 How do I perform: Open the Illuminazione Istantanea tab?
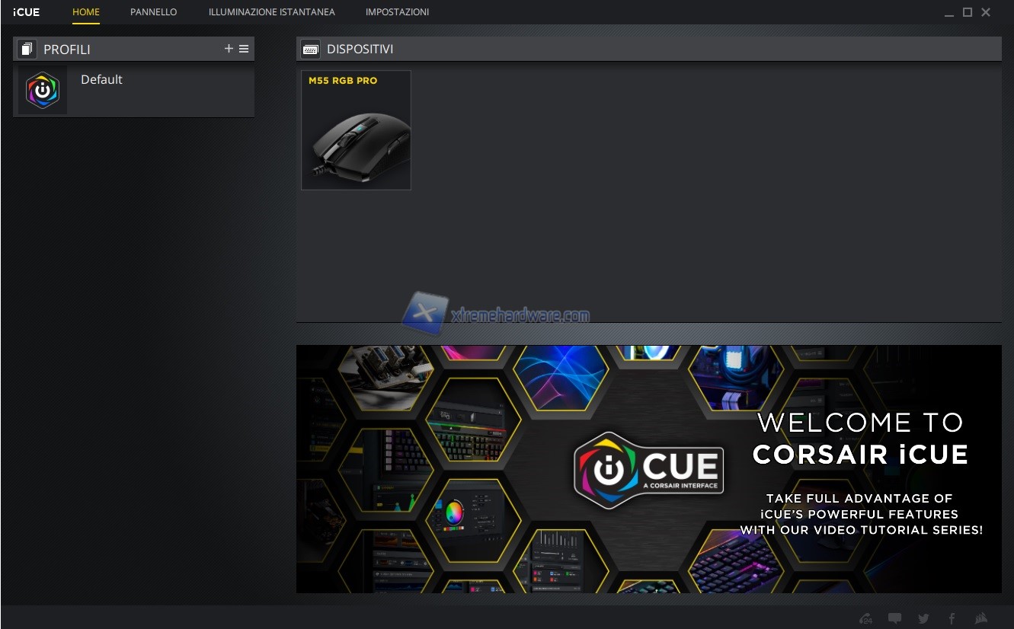pyautogui.click(x=271, y=12)
